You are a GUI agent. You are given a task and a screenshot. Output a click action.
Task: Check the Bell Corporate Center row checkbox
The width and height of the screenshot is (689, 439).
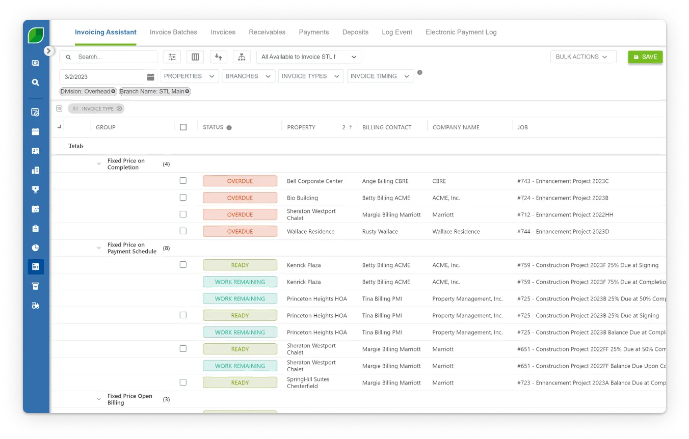[183, 181]
